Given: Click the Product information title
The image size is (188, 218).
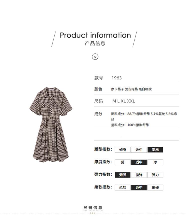Looking at the screenshot, I should click(x=96, y=35).
